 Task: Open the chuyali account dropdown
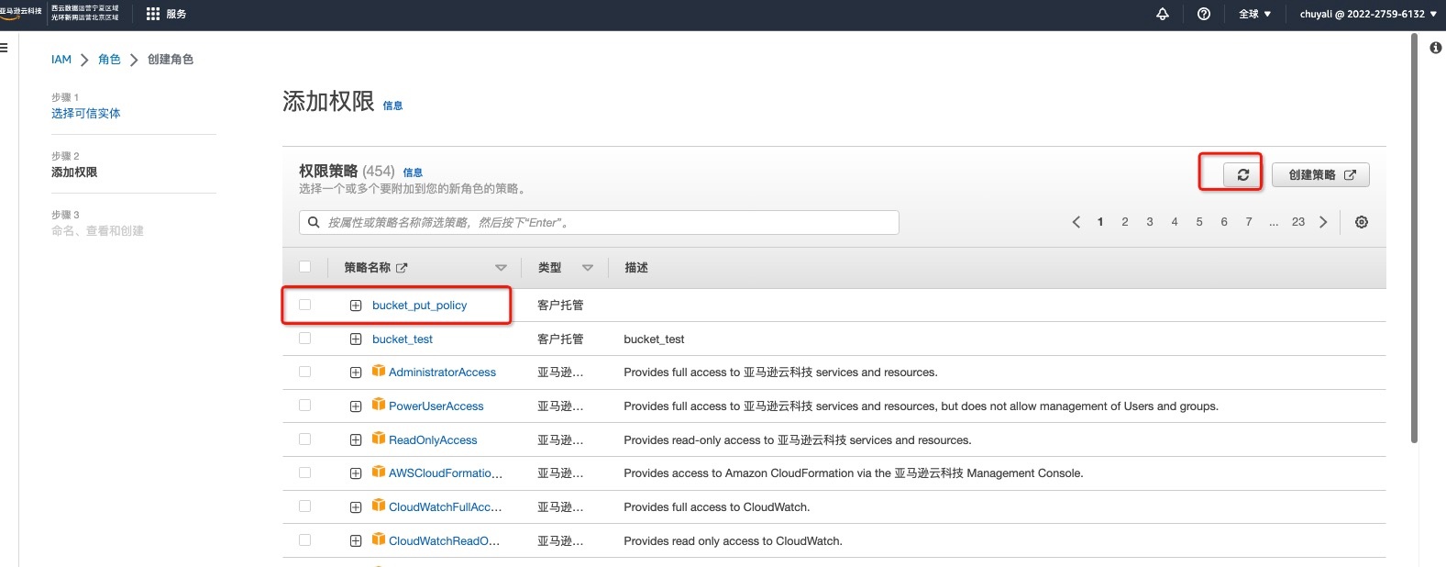[1368, 14]
